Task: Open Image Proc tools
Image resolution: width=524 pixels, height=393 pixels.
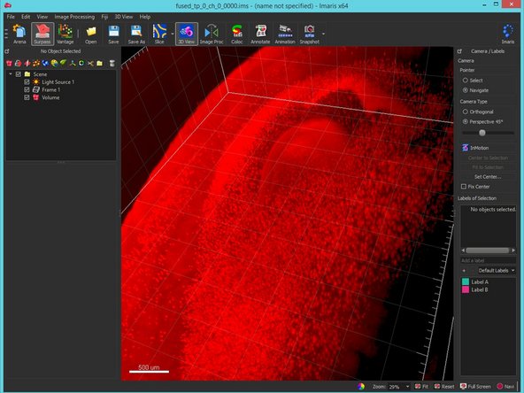Action: (x=212, y=35)
